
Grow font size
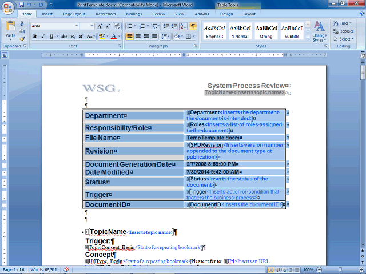tap(100, 26)
